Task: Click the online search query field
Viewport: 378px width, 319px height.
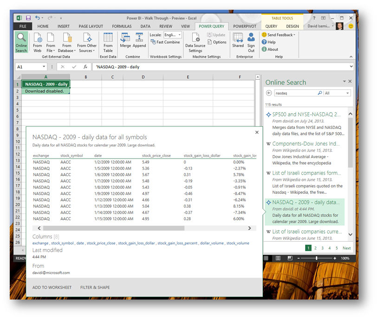Action: pyautogui.click(x=296, y=93)
